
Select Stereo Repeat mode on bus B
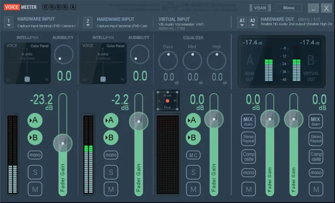click(316, 139)
